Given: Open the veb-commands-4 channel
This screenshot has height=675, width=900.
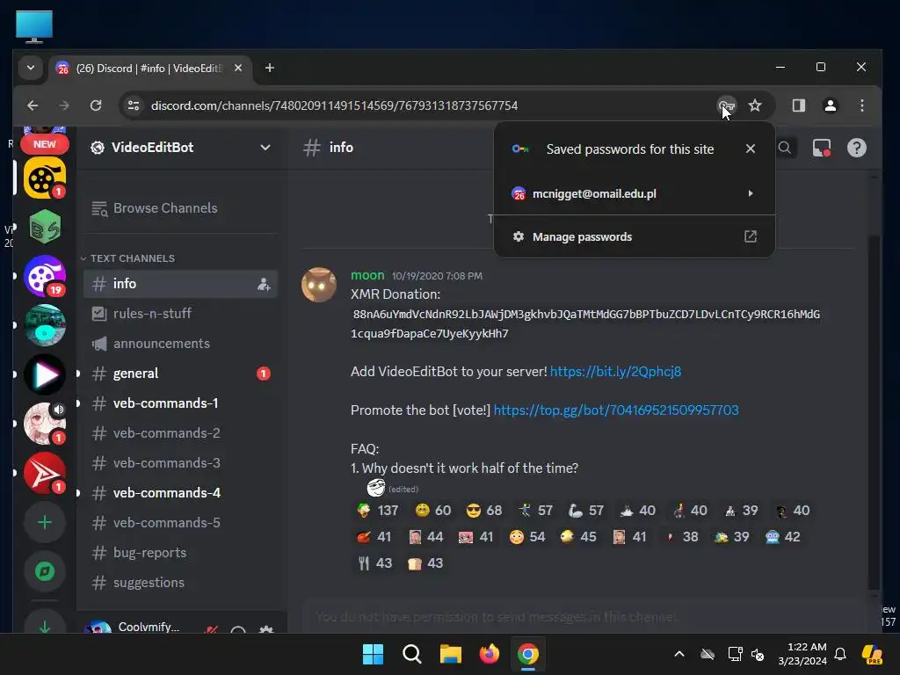Looking at the screenshot, I should (x=181, y=493).
